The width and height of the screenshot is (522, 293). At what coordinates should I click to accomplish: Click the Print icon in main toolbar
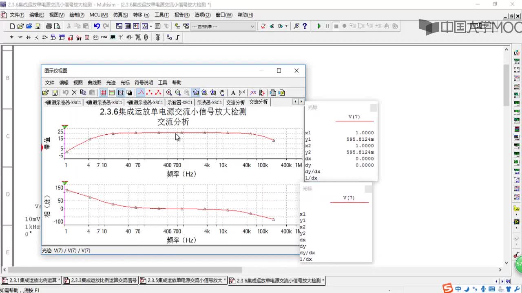tap(49, 26)
